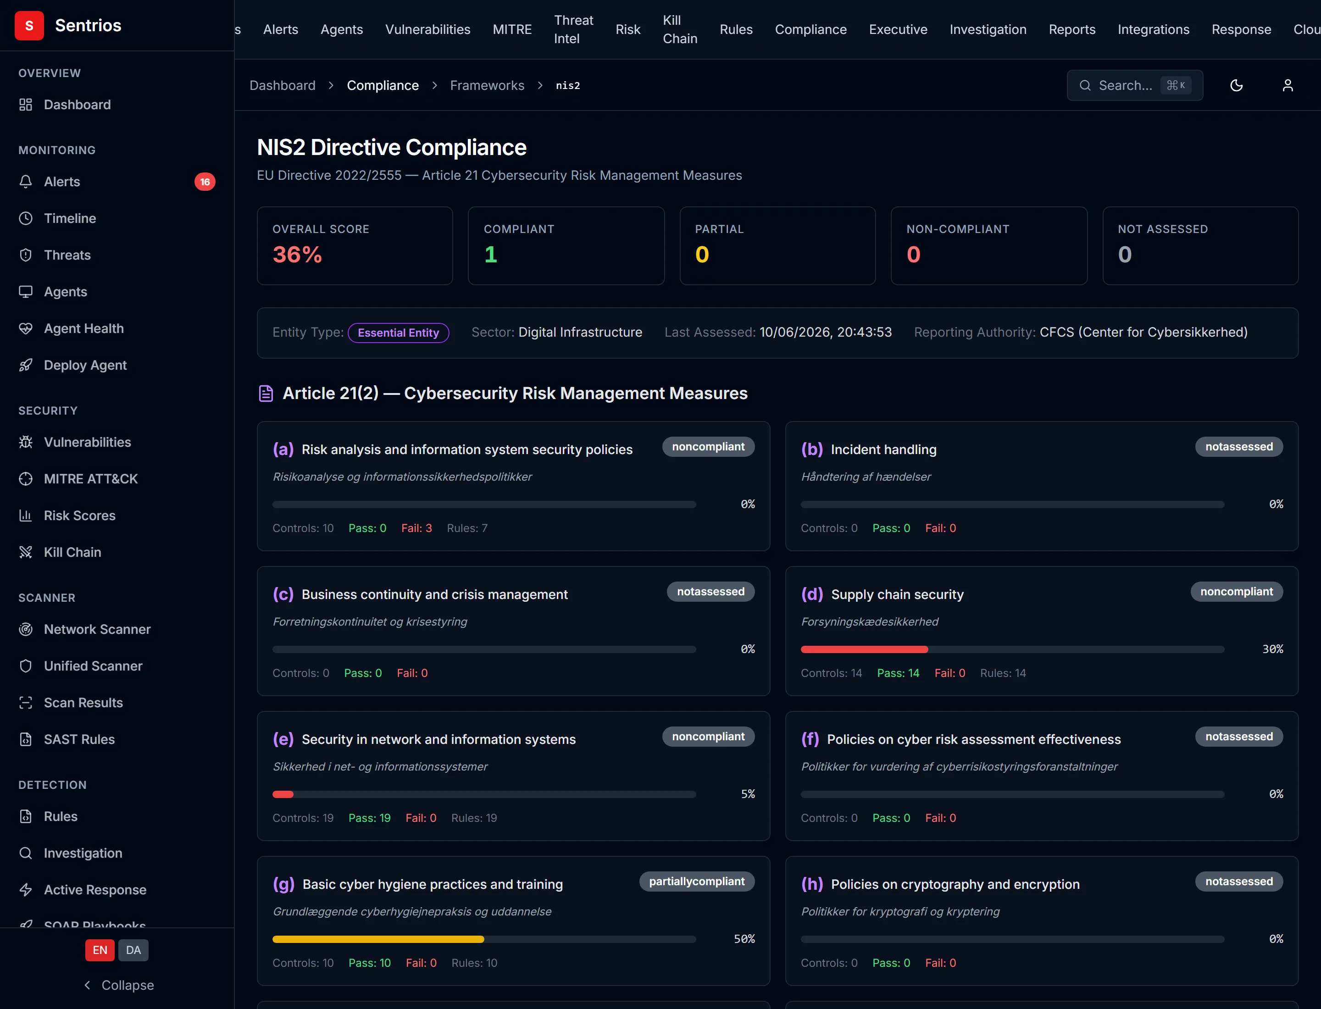Open the Reports top tab
The height and width of the screenshot is (1009, 1321).
[1071, 29]
